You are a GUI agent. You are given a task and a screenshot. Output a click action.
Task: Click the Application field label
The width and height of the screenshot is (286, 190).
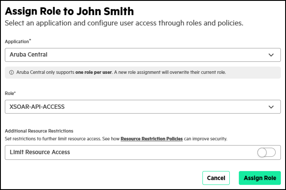tap(16, 41)
